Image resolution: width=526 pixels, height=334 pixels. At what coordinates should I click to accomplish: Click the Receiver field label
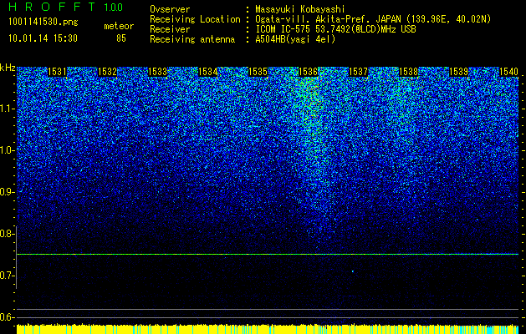pyautogui.click(x=170, y=30)
